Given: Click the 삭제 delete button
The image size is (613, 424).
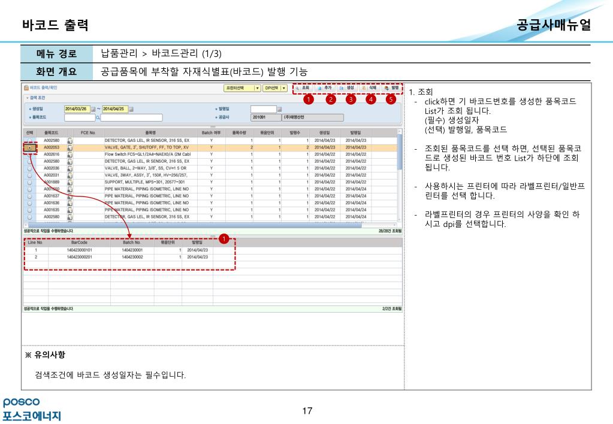Looking at the screenshot, I should click(x=370, y=88).
